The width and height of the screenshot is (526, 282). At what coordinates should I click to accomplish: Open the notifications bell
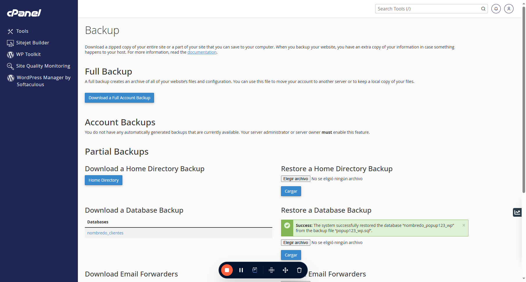(x=496, y=9)
